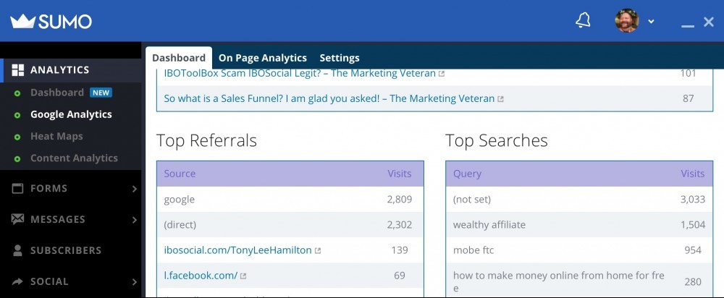
Task: Click the Top Searches heading
Action: (x=497, y=141)
